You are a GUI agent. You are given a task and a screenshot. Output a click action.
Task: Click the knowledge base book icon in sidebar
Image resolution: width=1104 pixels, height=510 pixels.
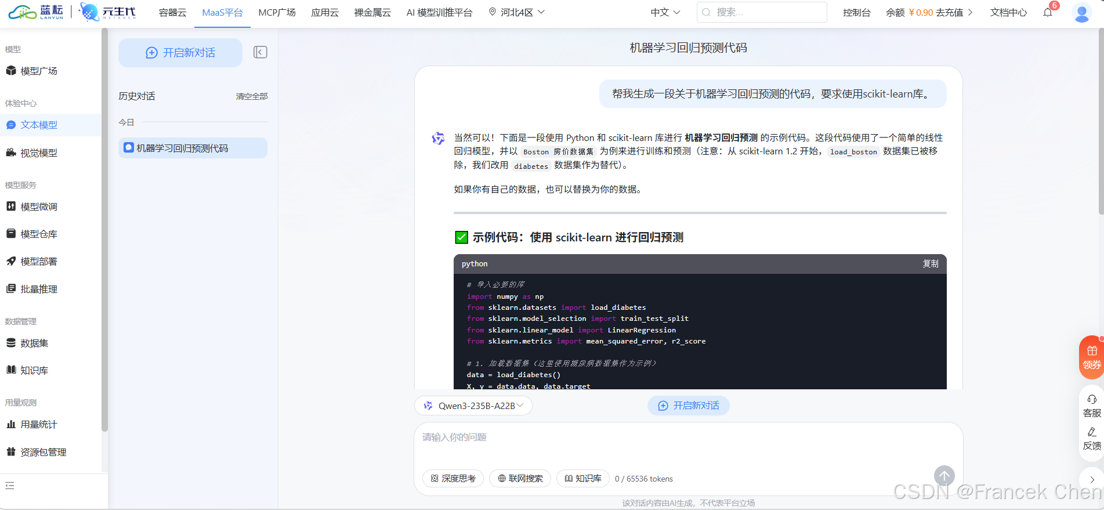click(x=11, y=370)
